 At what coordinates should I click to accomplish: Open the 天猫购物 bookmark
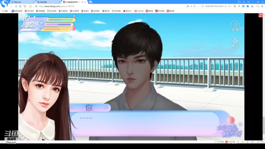[x=63, y=11]
